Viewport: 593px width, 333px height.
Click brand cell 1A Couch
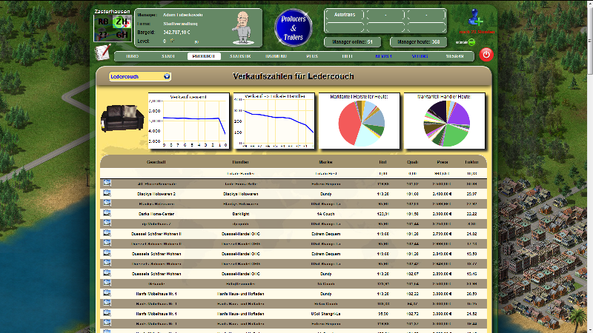coord(325,214)
